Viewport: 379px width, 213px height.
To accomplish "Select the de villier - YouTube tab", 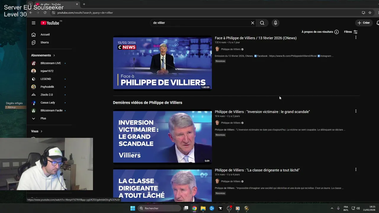I will [57, 4].
